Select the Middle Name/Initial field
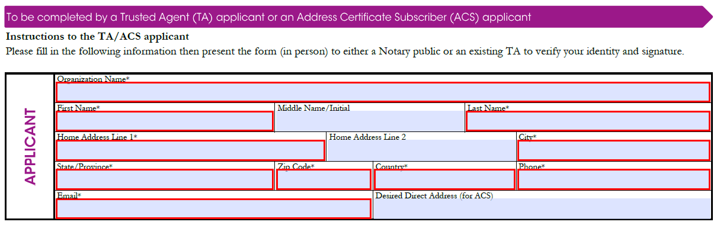 pos(370,121)
